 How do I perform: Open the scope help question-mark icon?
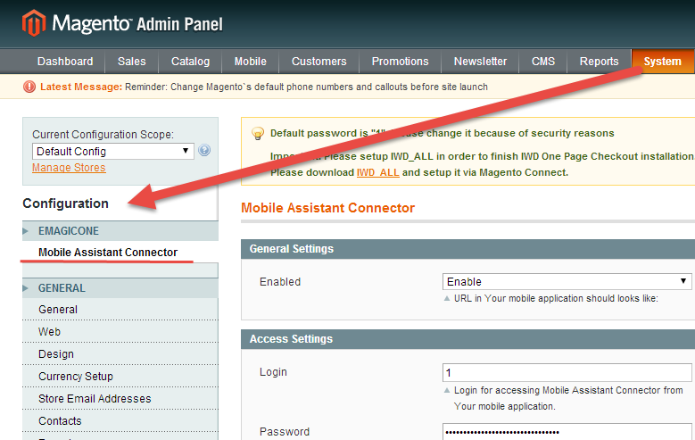click(204, 150)
